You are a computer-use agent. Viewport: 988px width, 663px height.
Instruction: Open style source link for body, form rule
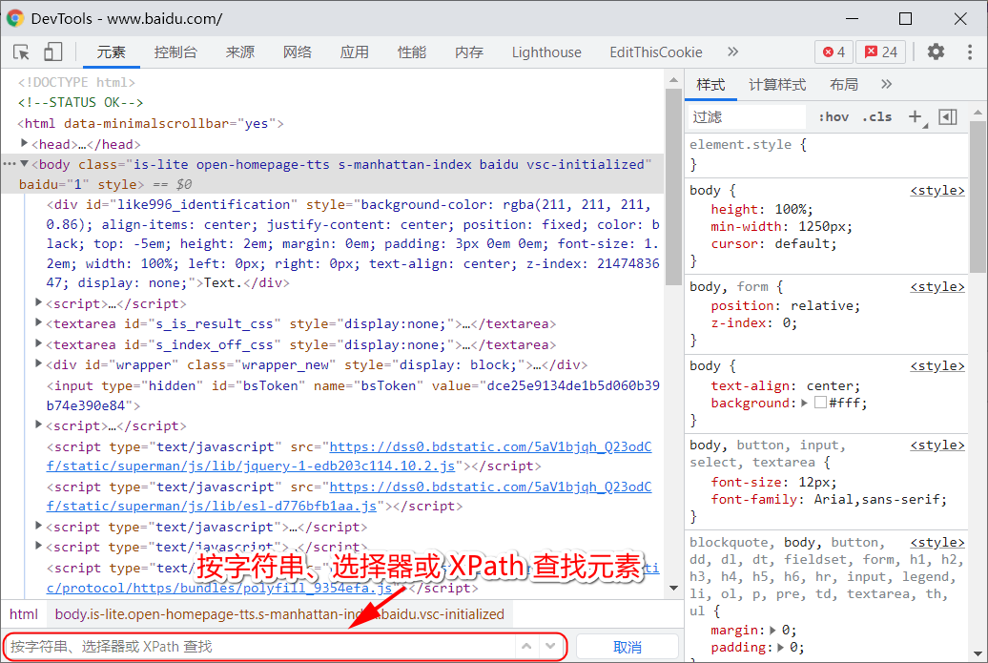coord(937,287)
